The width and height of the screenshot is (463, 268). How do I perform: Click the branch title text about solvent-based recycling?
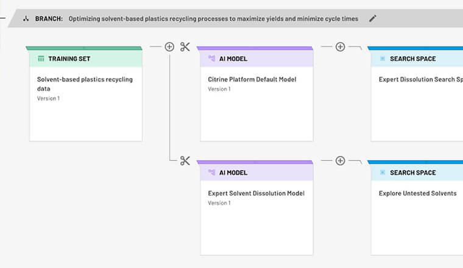(x=213, y=19)
